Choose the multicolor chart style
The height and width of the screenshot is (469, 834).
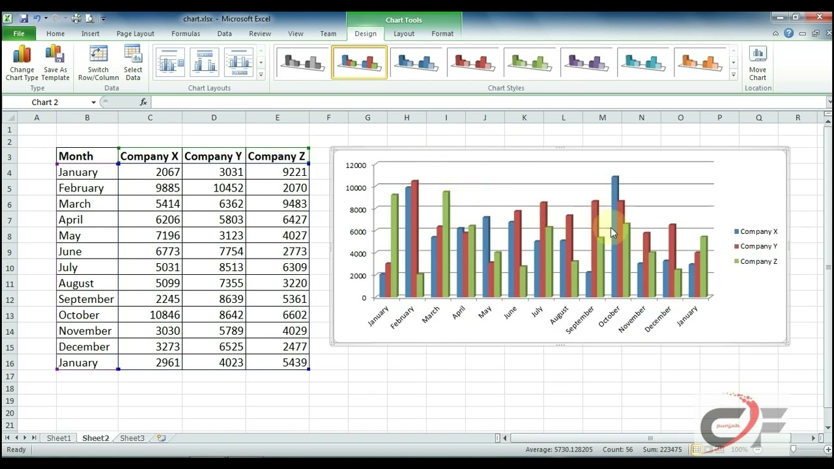[x=360, y=63]
